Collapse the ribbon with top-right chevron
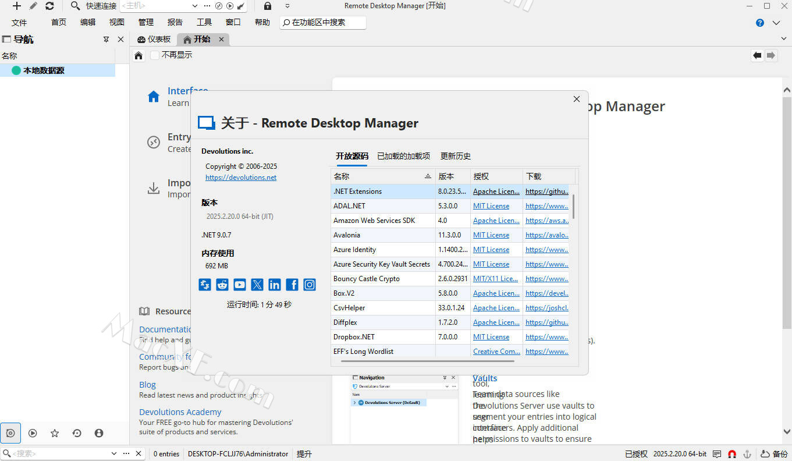The height and width of the screenshot is (461, 792). (776, 23)
